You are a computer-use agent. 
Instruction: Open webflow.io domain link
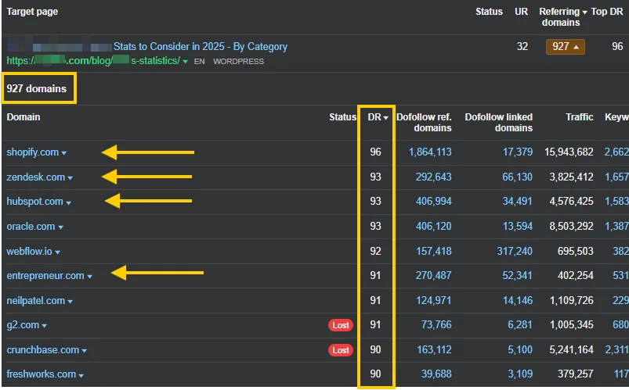tap(29, 252)
